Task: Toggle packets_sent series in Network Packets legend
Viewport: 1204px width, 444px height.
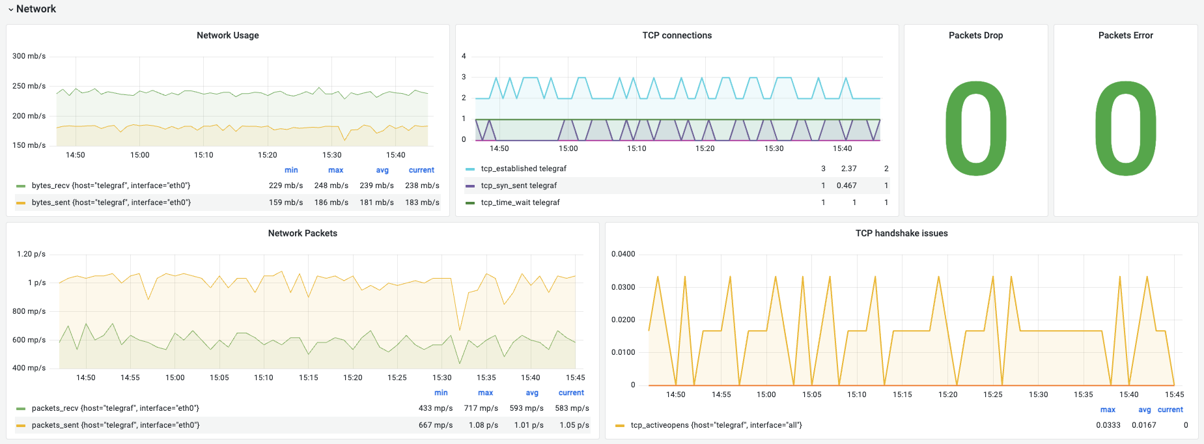Action: point(115,426)
